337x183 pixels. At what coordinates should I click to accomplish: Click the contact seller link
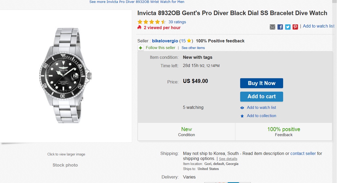click(x=303, y=153)
